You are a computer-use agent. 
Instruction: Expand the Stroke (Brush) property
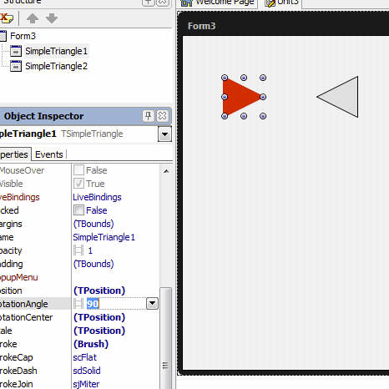pos(91,344)
